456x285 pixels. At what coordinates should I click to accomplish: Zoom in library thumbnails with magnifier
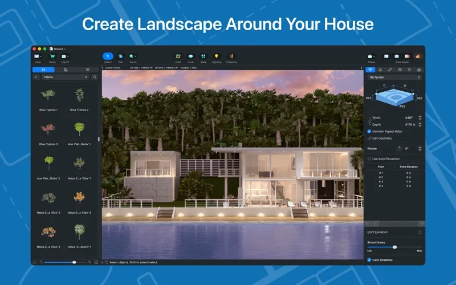coord(89,262)
